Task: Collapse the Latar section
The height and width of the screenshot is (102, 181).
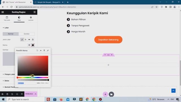Action: (6, 28)
